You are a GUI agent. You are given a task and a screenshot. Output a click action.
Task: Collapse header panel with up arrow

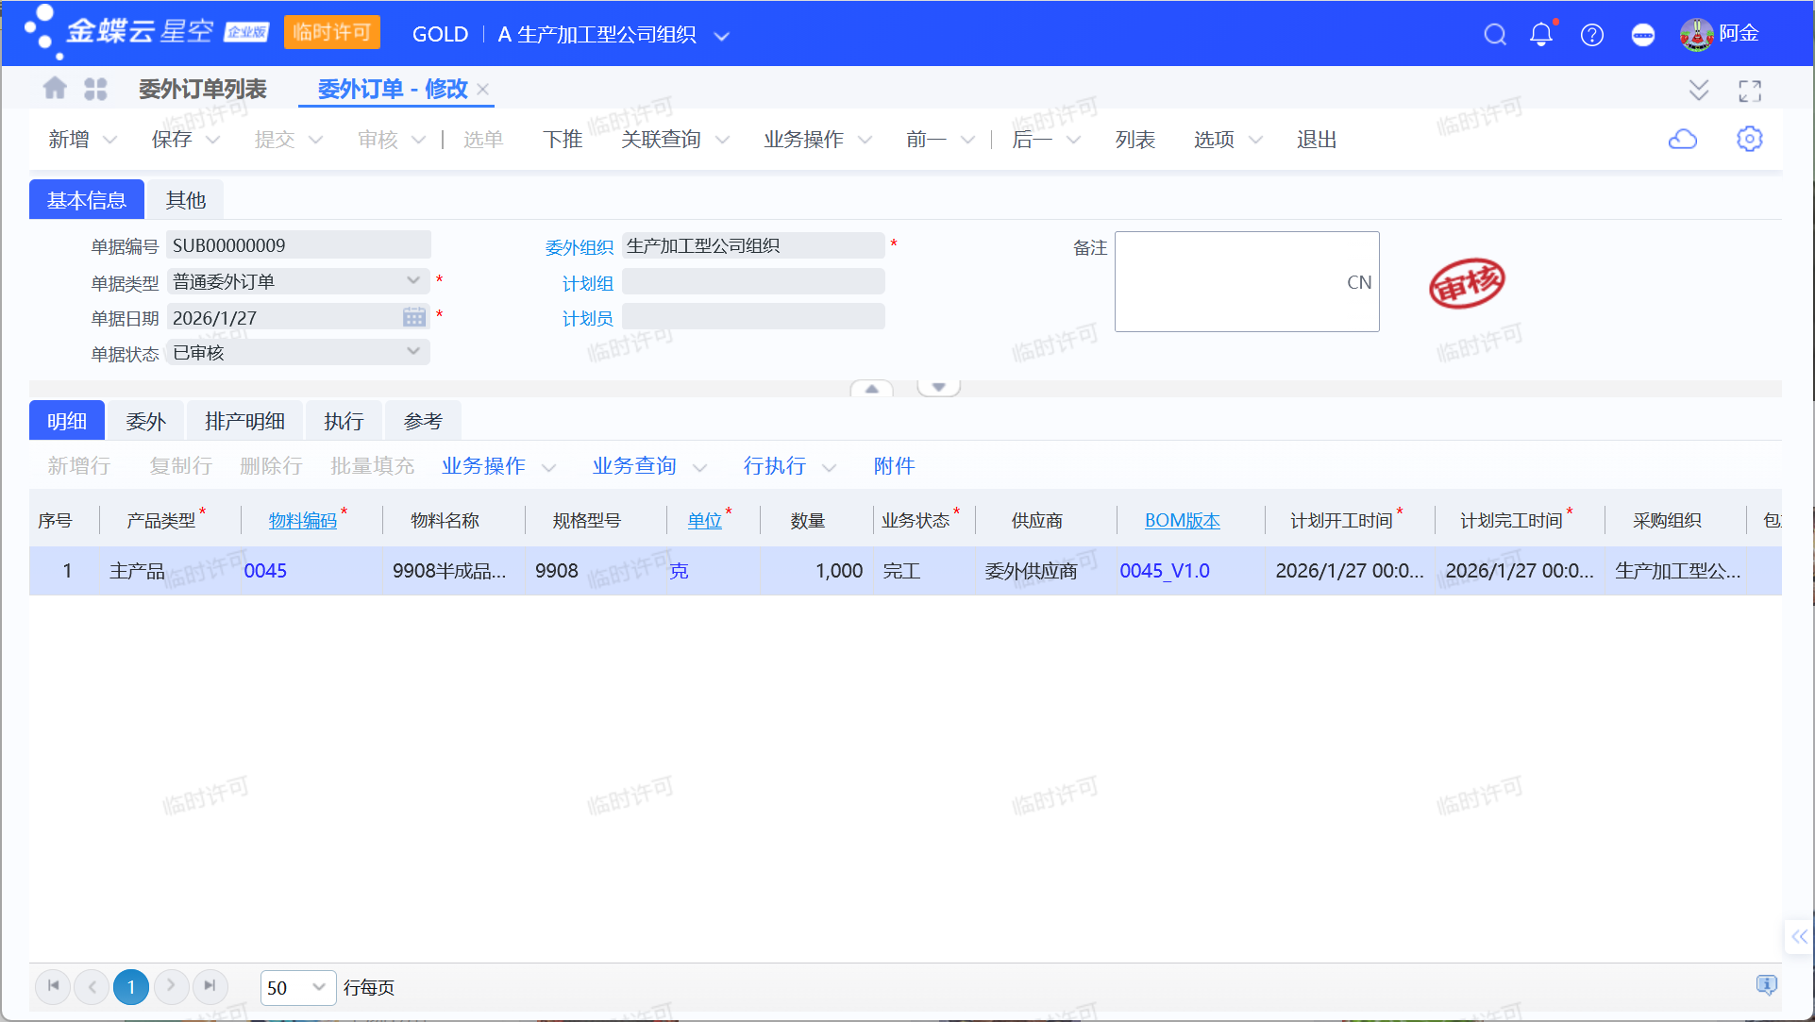pos(871,389)
